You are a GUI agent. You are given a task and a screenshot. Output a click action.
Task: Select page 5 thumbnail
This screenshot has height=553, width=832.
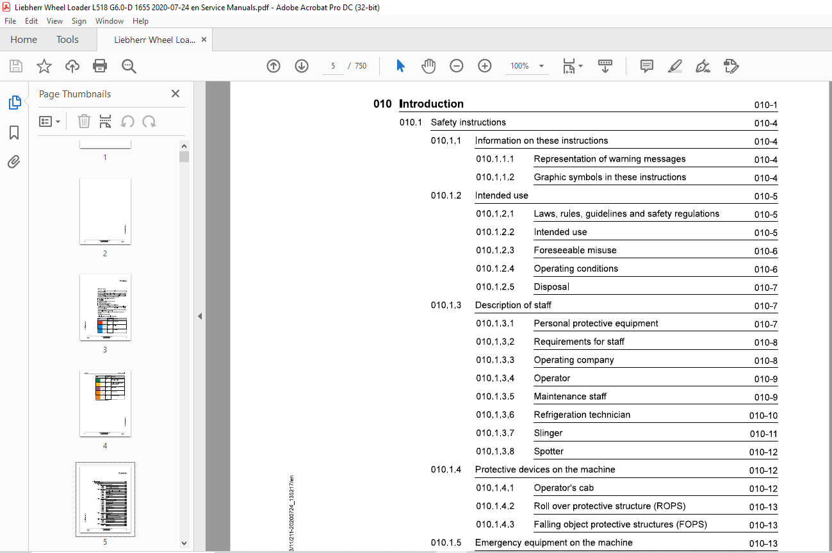(105, 500)
